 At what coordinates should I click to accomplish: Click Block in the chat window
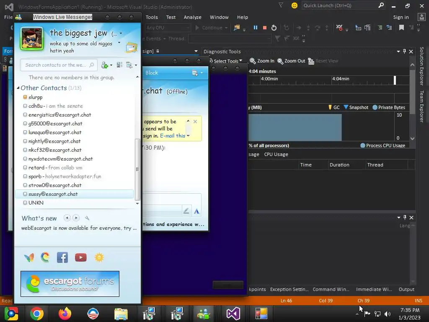coord(152,73)
